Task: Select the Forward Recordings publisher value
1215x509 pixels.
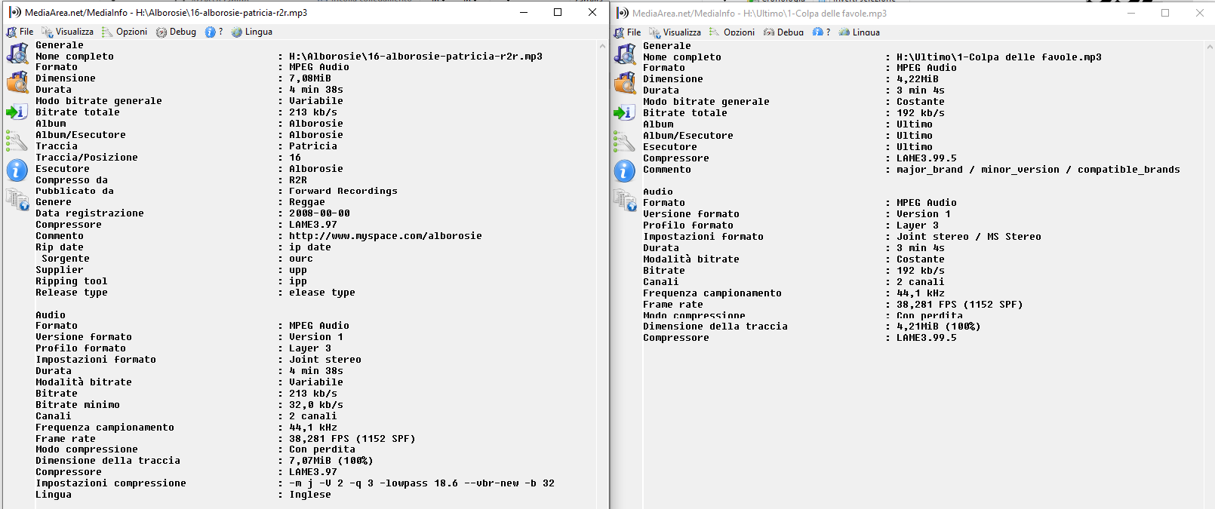Action: coord(343,191)
